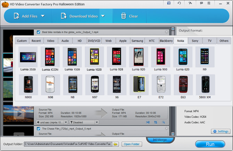Click the output folder path field
The image size is (233, 151).
[x=68, y=144]
